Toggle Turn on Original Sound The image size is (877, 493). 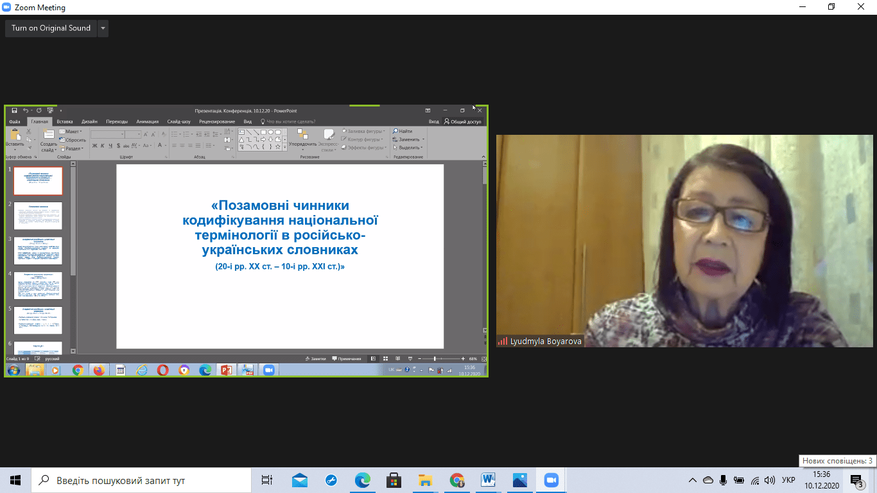(51, 28)
